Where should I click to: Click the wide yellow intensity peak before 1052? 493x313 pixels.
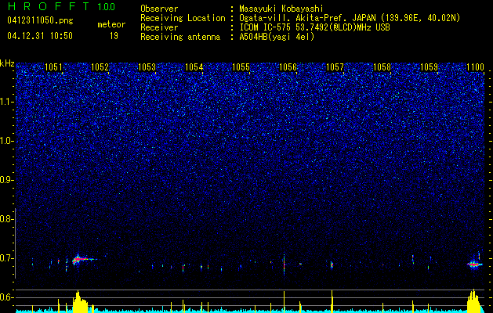click(81, 301)
